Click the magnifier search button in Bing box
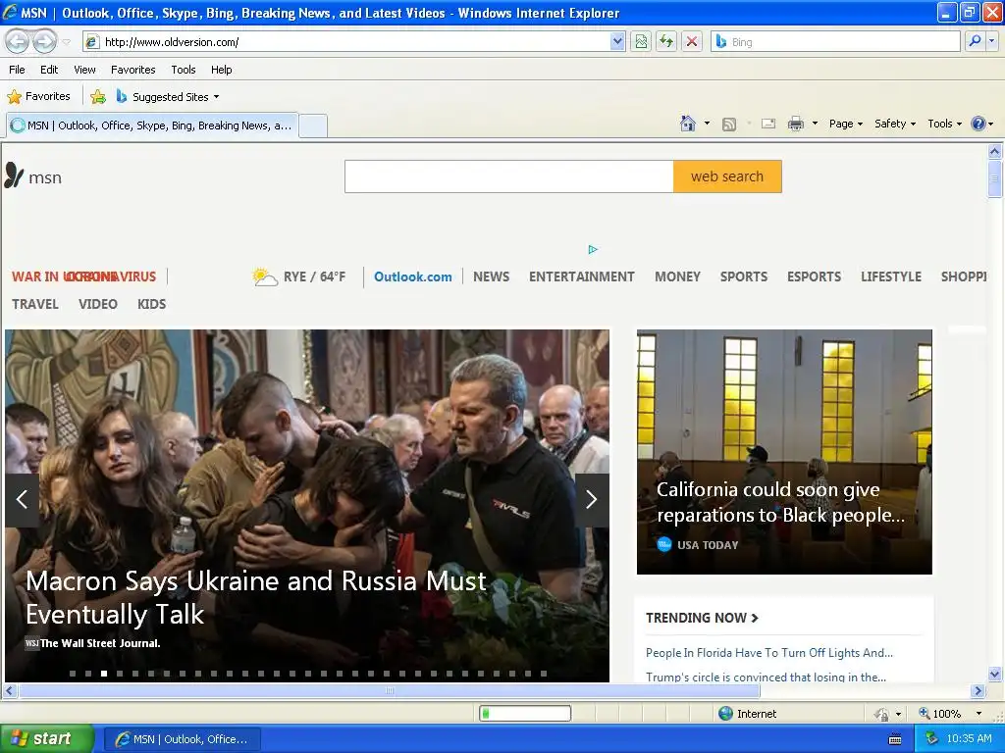This screenshot has height=753, width=1005. click(975, 41)
